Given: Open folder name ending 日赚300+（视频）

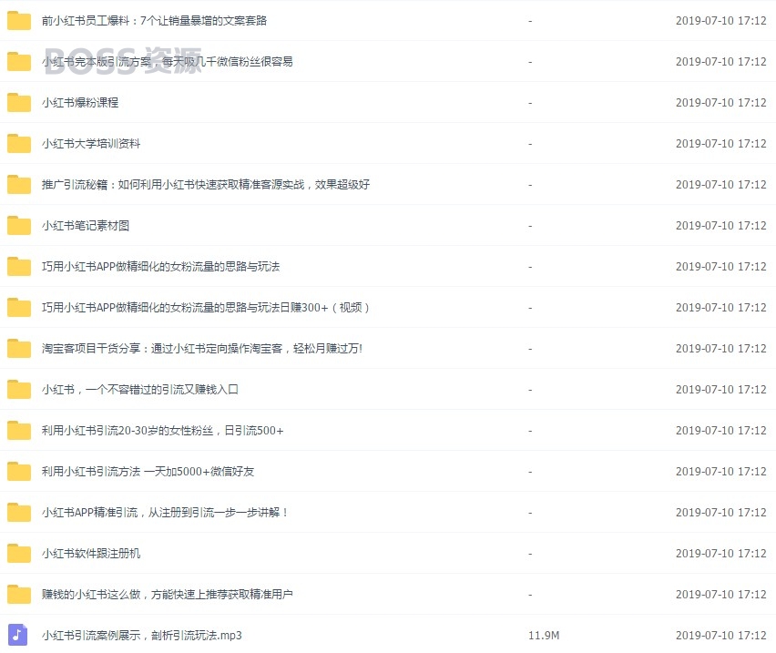Looking at the screenshot, I should pyautogui.click(x=206, y=308).
